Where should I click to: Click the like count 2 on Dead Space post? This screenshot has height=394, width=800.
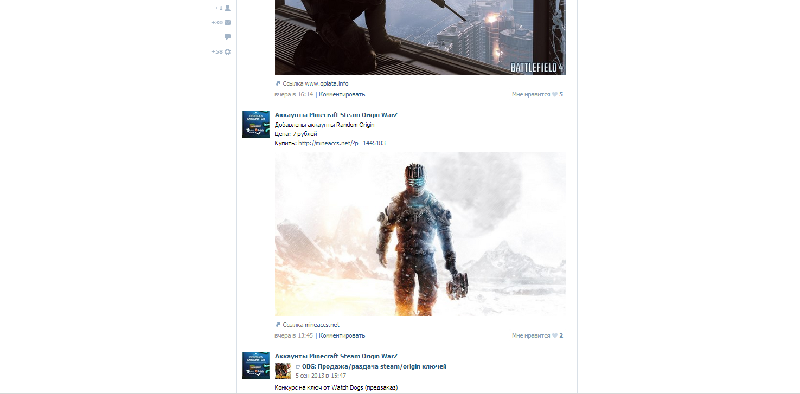point(561,335)
